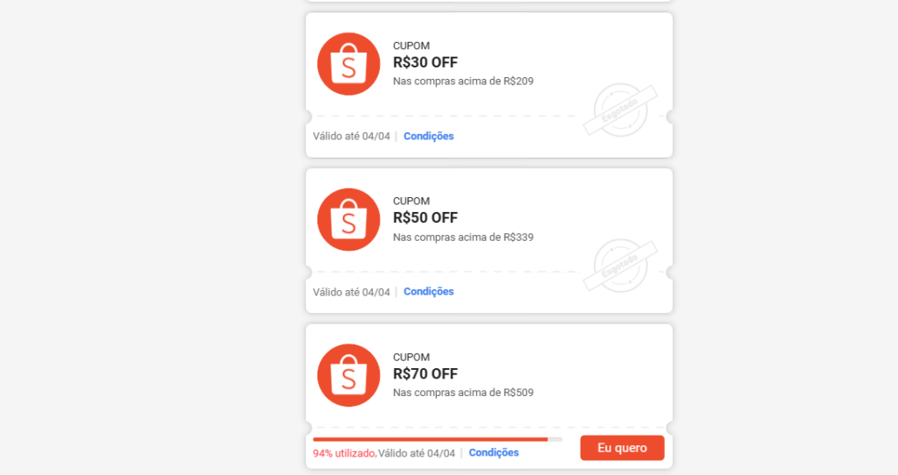
Task: Click Válido até 04/04 on R$50 coupon
Action: pos(351,292)
